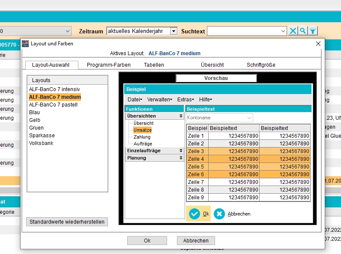Image resolution: width=341 pixels, height=254 pixels.
Task: Expand the Einzelaufträge section chevron
Action: click(x=181, y=151)
